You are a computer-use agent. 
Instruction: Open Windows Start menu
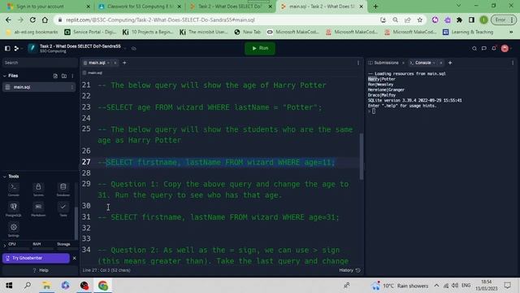[x=9, y=286]
